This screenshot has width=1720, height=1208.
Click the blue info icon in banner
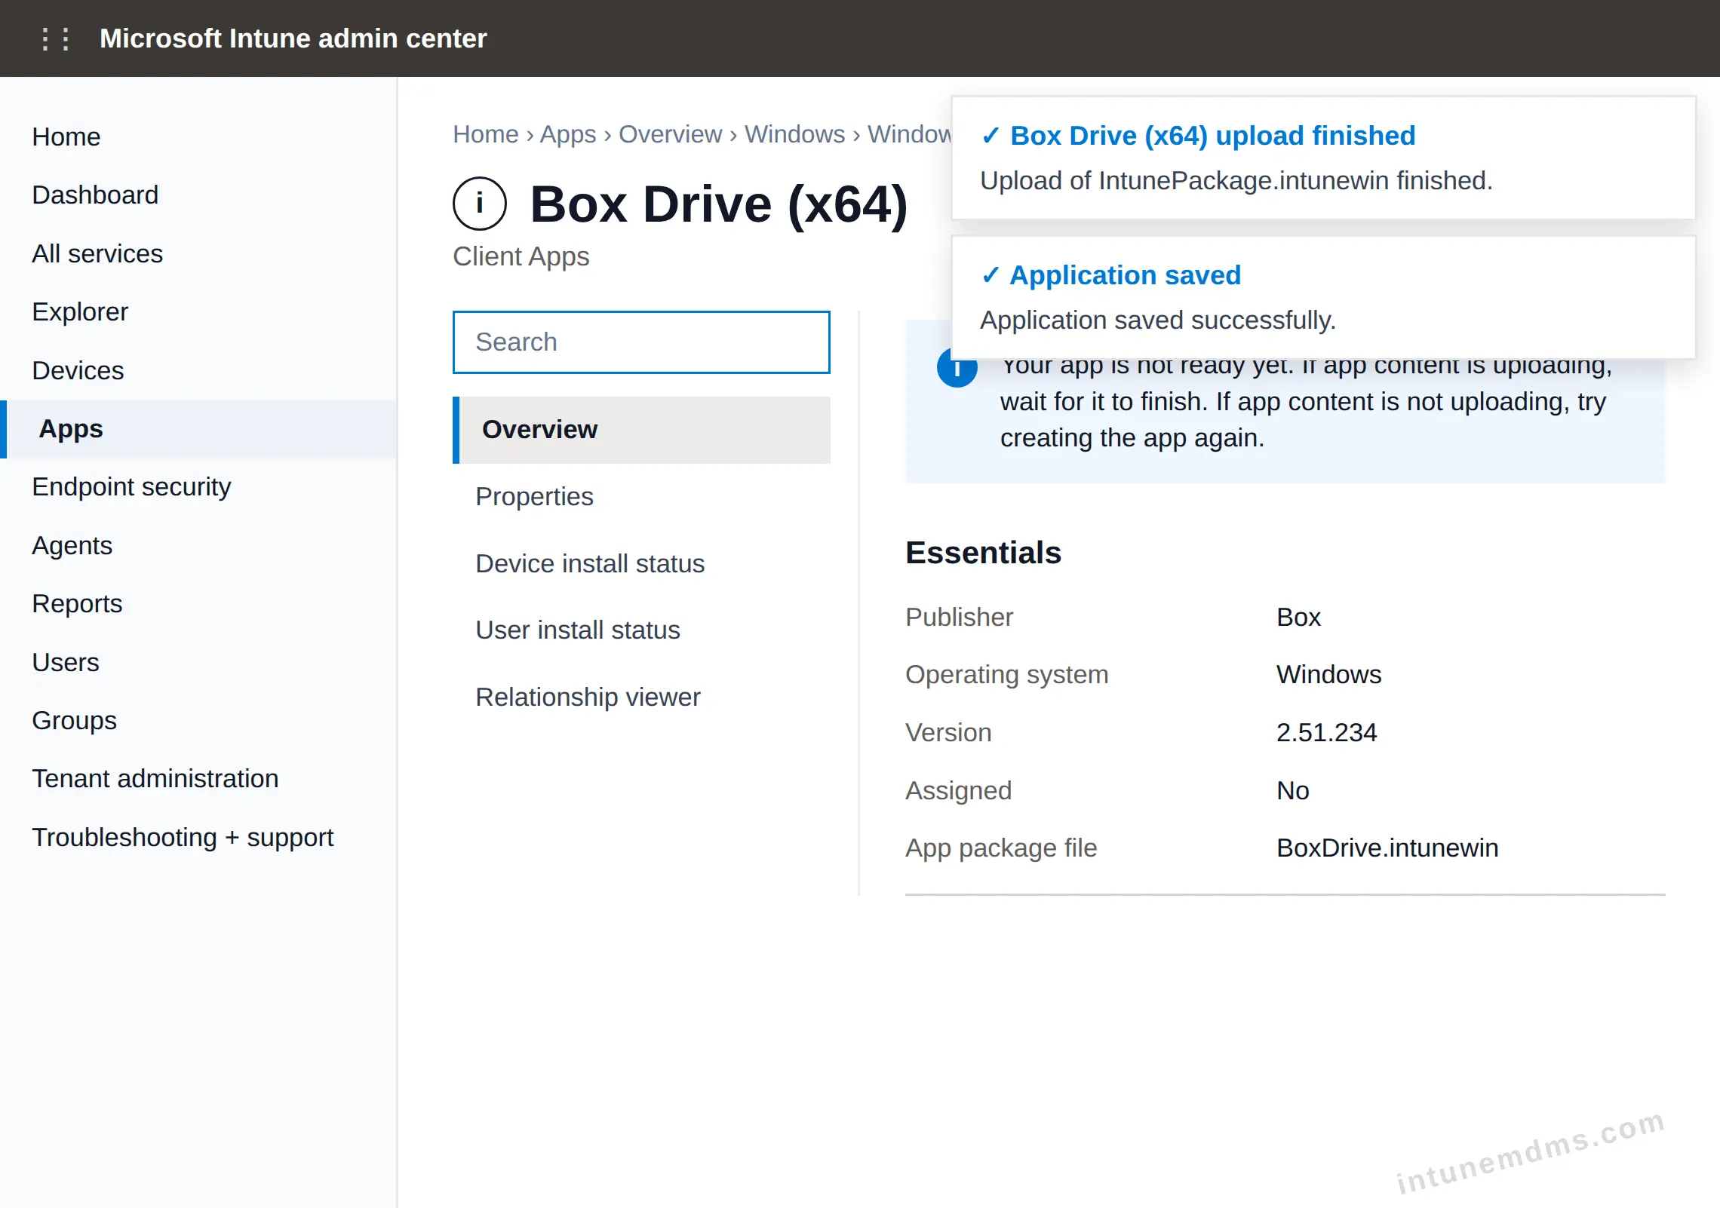click(957, 369)
